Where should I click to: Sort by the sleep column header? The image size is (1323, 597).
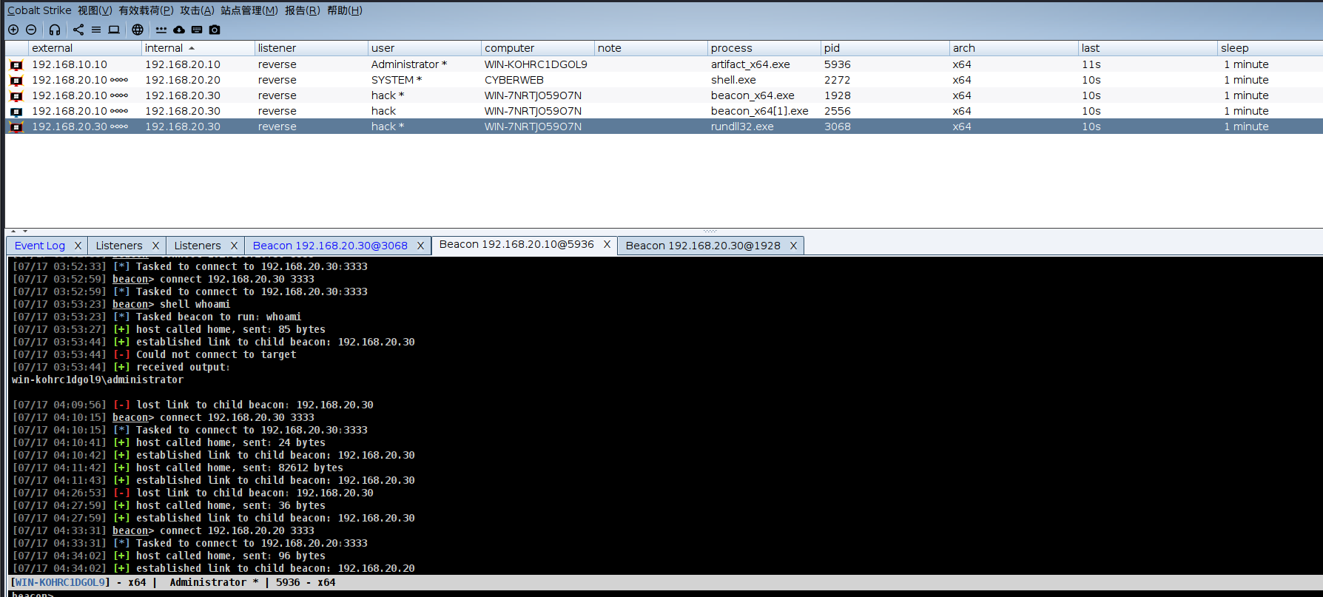(1270, 48)
